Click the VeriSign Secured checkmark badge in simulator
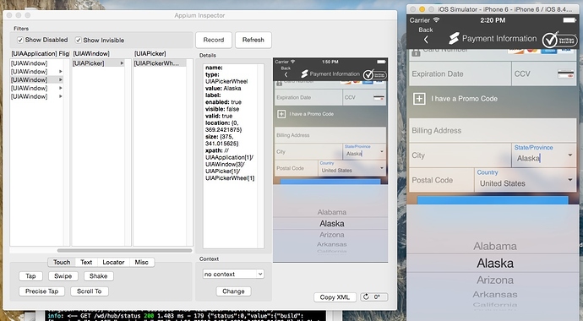 pyautogui.click(x=559, y=40)
